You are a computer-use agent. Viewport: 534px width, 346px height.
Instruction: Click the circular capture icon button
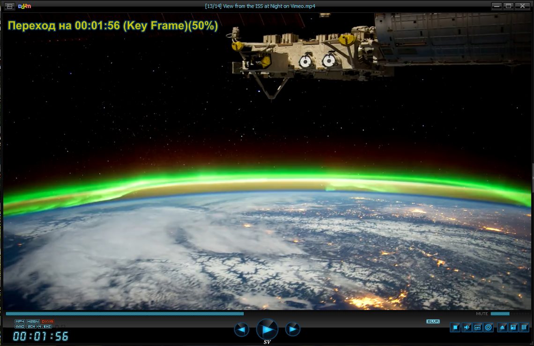(x=489, y=328)
